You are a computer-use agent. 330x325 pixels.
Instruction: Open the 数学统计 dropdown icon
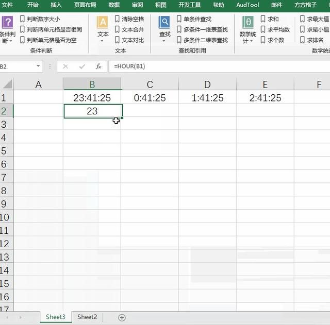click(x=247, y=30)
